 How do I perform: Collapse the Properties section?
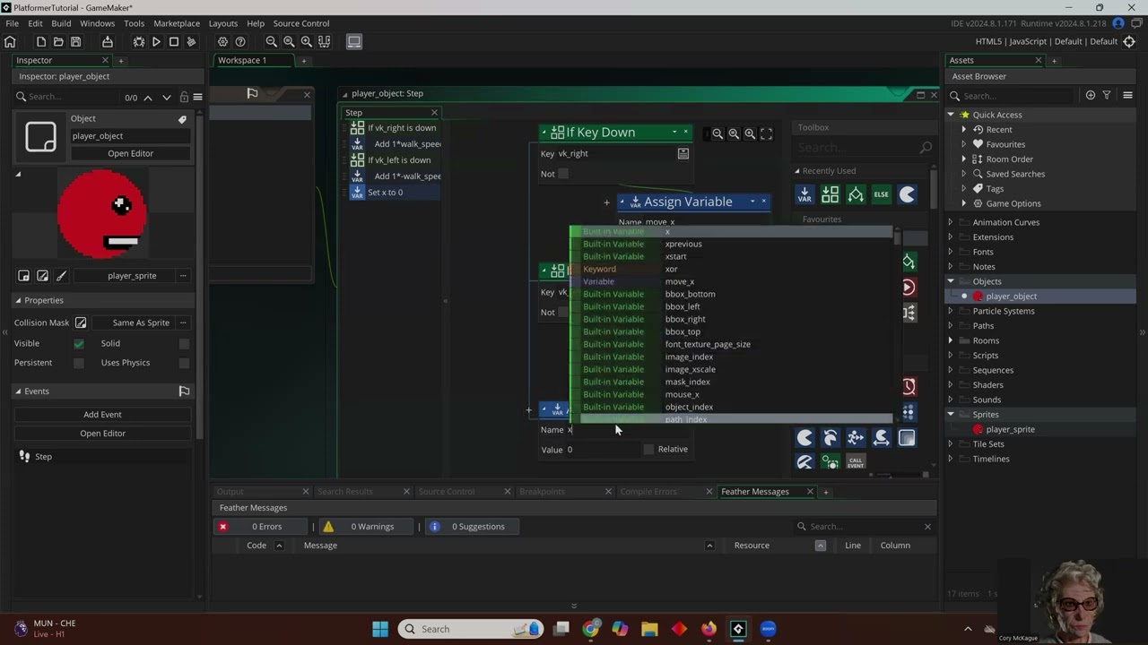pos(18,300)
